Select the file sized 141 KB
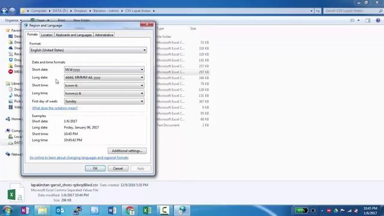This screenshot has width=384, height=216. (x=182, y=60)
